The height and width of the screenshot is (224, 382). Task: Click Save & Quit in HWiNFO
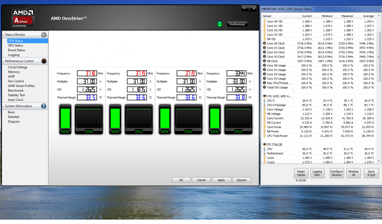(371, 173)
